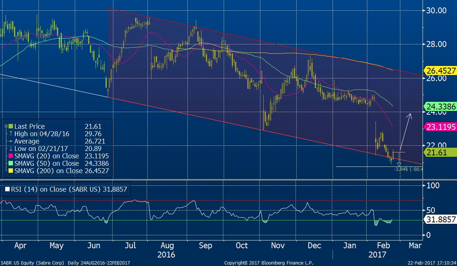Click the "-3.94%" annotation label on chart

(x=401, y=169)
